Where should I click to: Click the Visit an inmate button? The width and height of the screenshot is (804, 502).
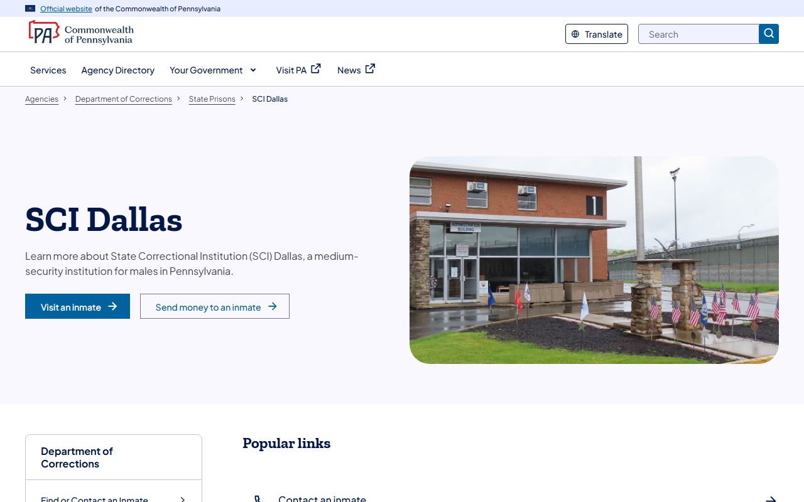(x=77, y=306)
